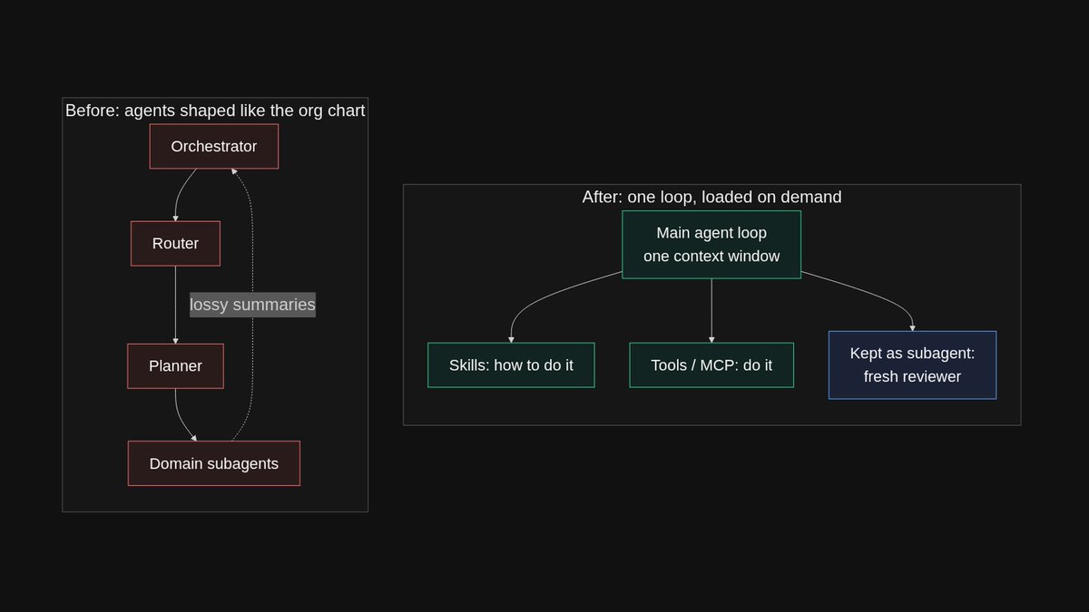Click the 'Kept as subagent: fresh reviewer' node
The width and height of the screenshot is (1089, 612).
912,364
